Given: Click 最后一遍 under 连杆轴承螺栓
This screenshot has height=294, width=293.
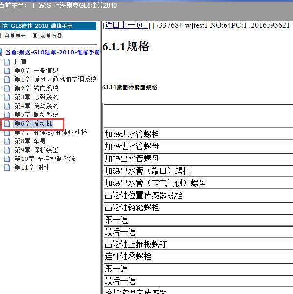Looking at the screenshot, I should (x=198, y=281).
